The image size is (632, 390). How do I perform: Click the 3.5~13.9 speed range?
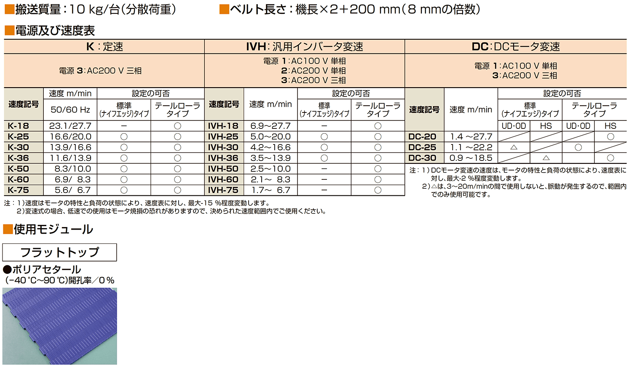[x=270, y=158]
